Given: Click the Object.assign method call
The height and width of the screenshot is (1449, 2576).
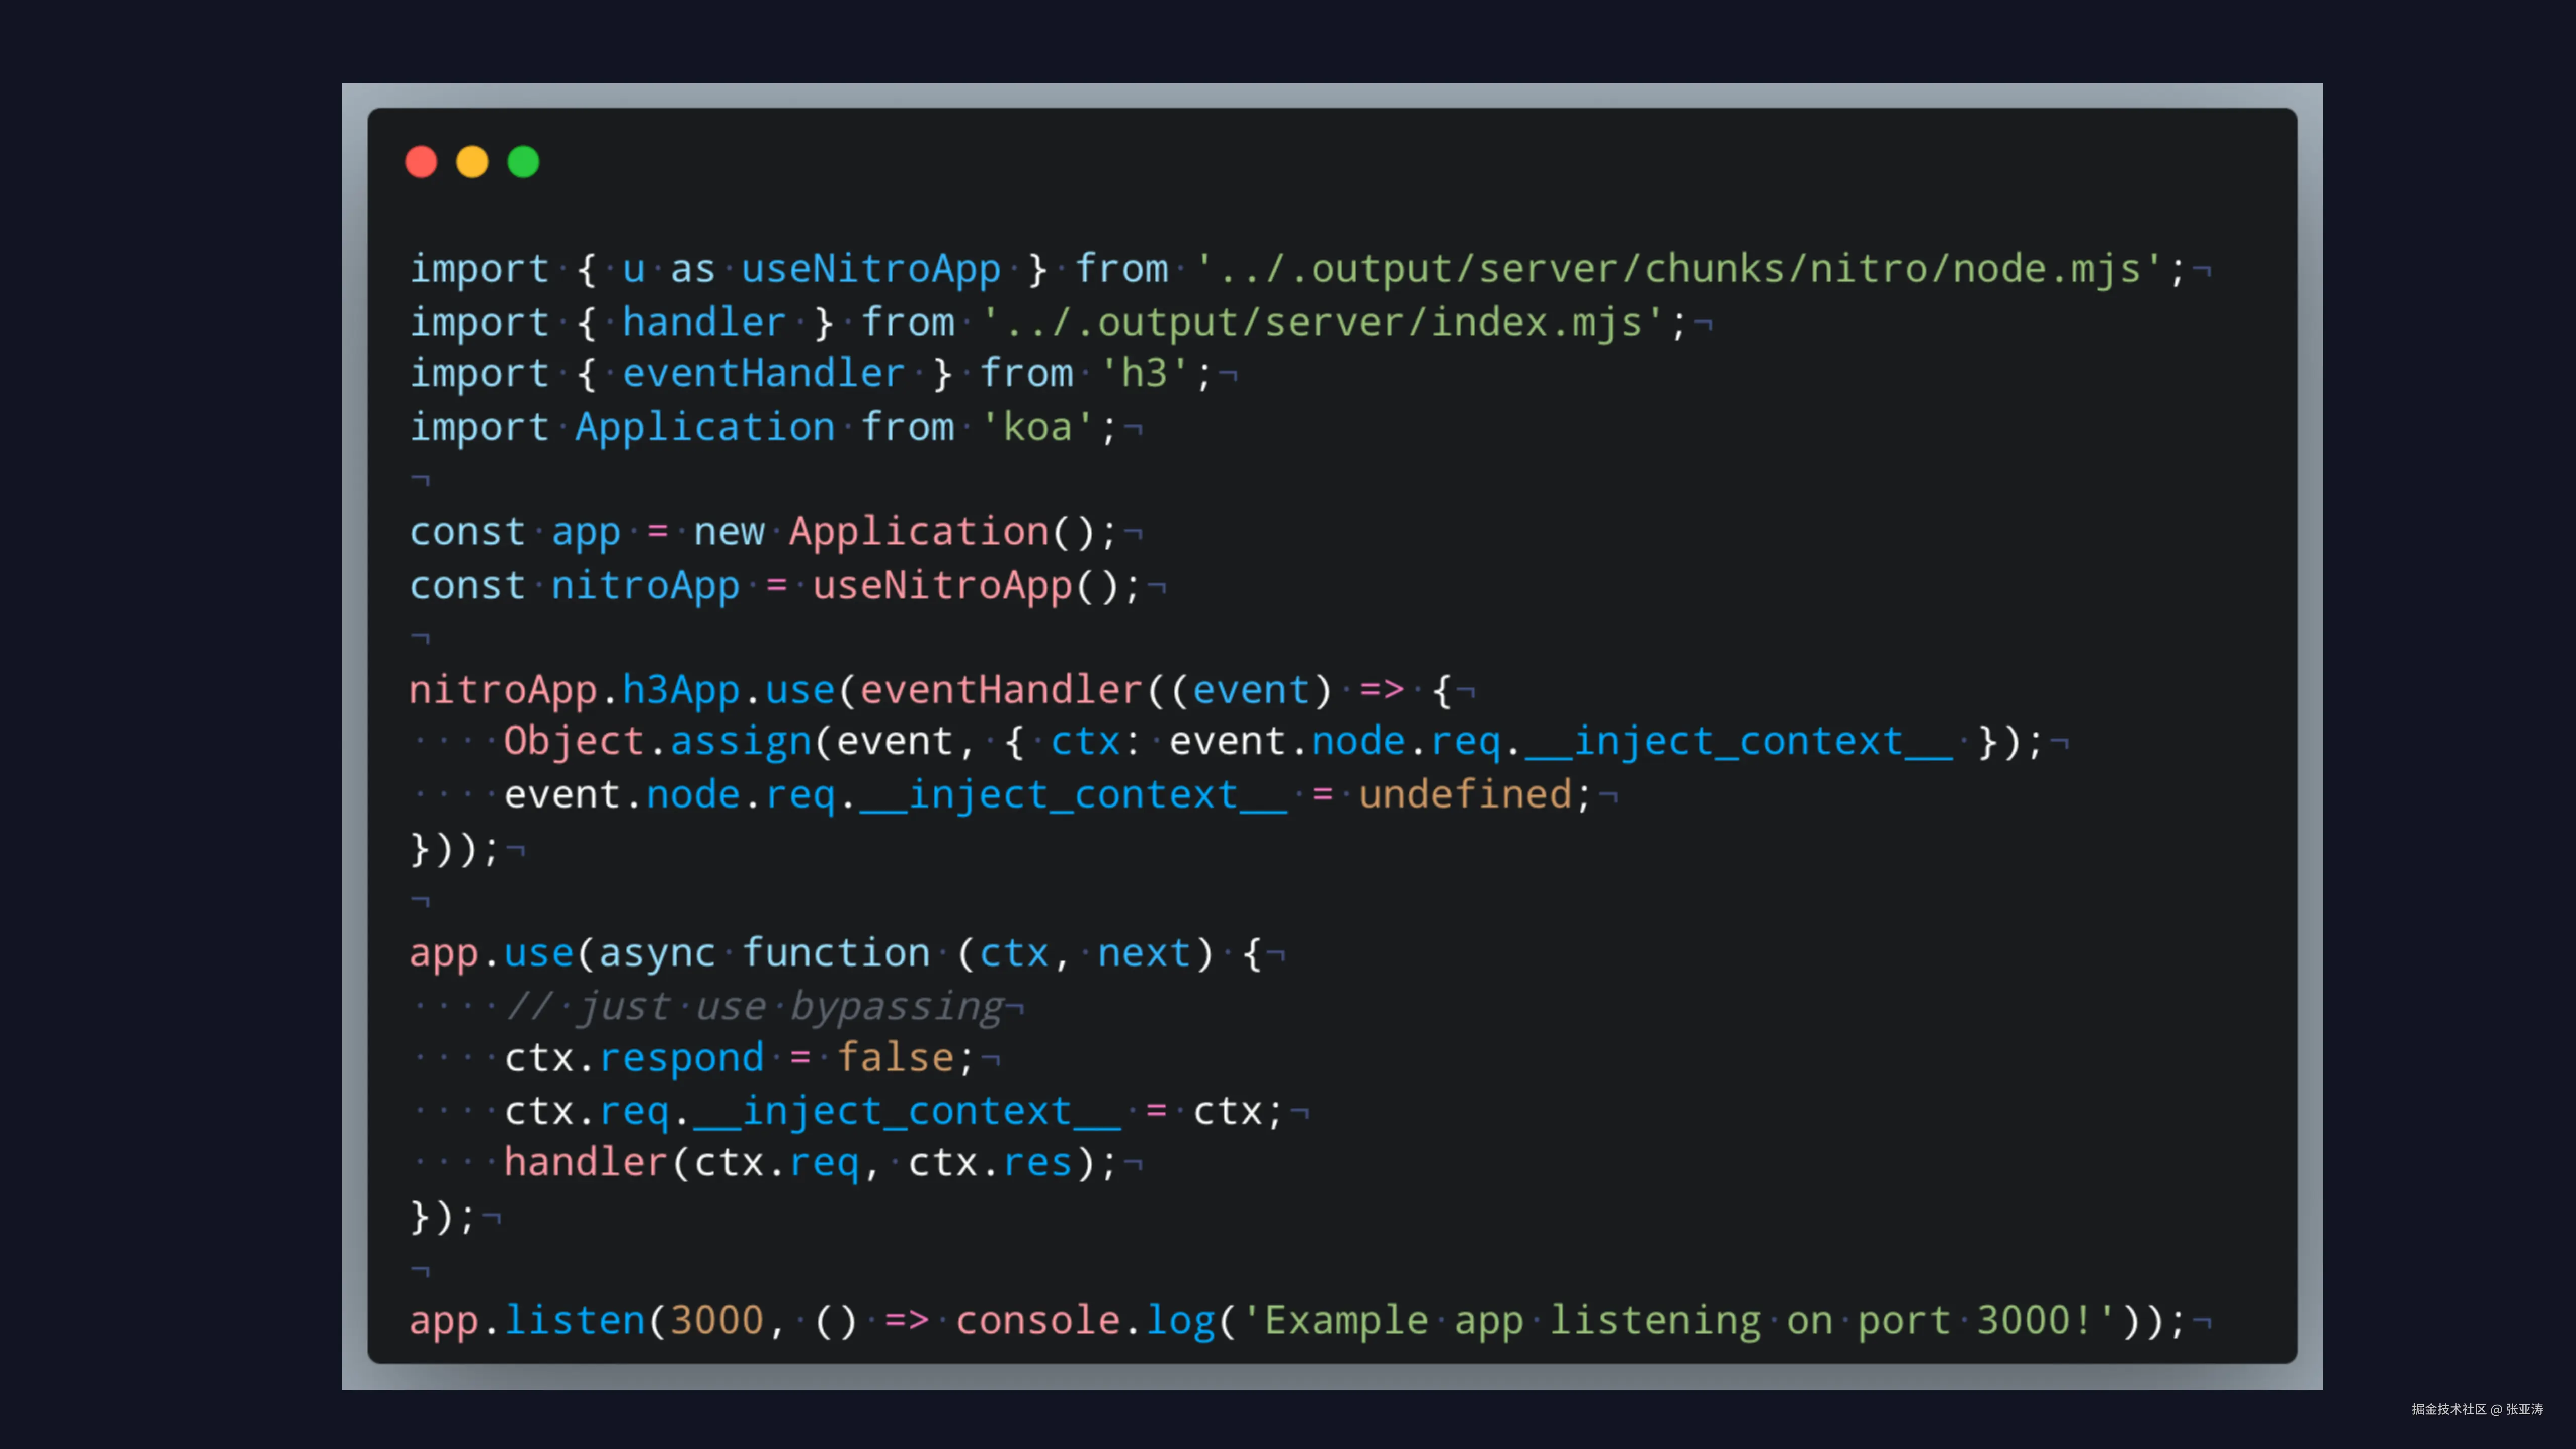Looking at the screenshot, I should point(658,741).
